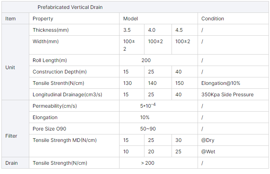Select the 350Kpa Side Pressure cell
The width and height of the screenshot is (270, 174).
coord(227,94)
